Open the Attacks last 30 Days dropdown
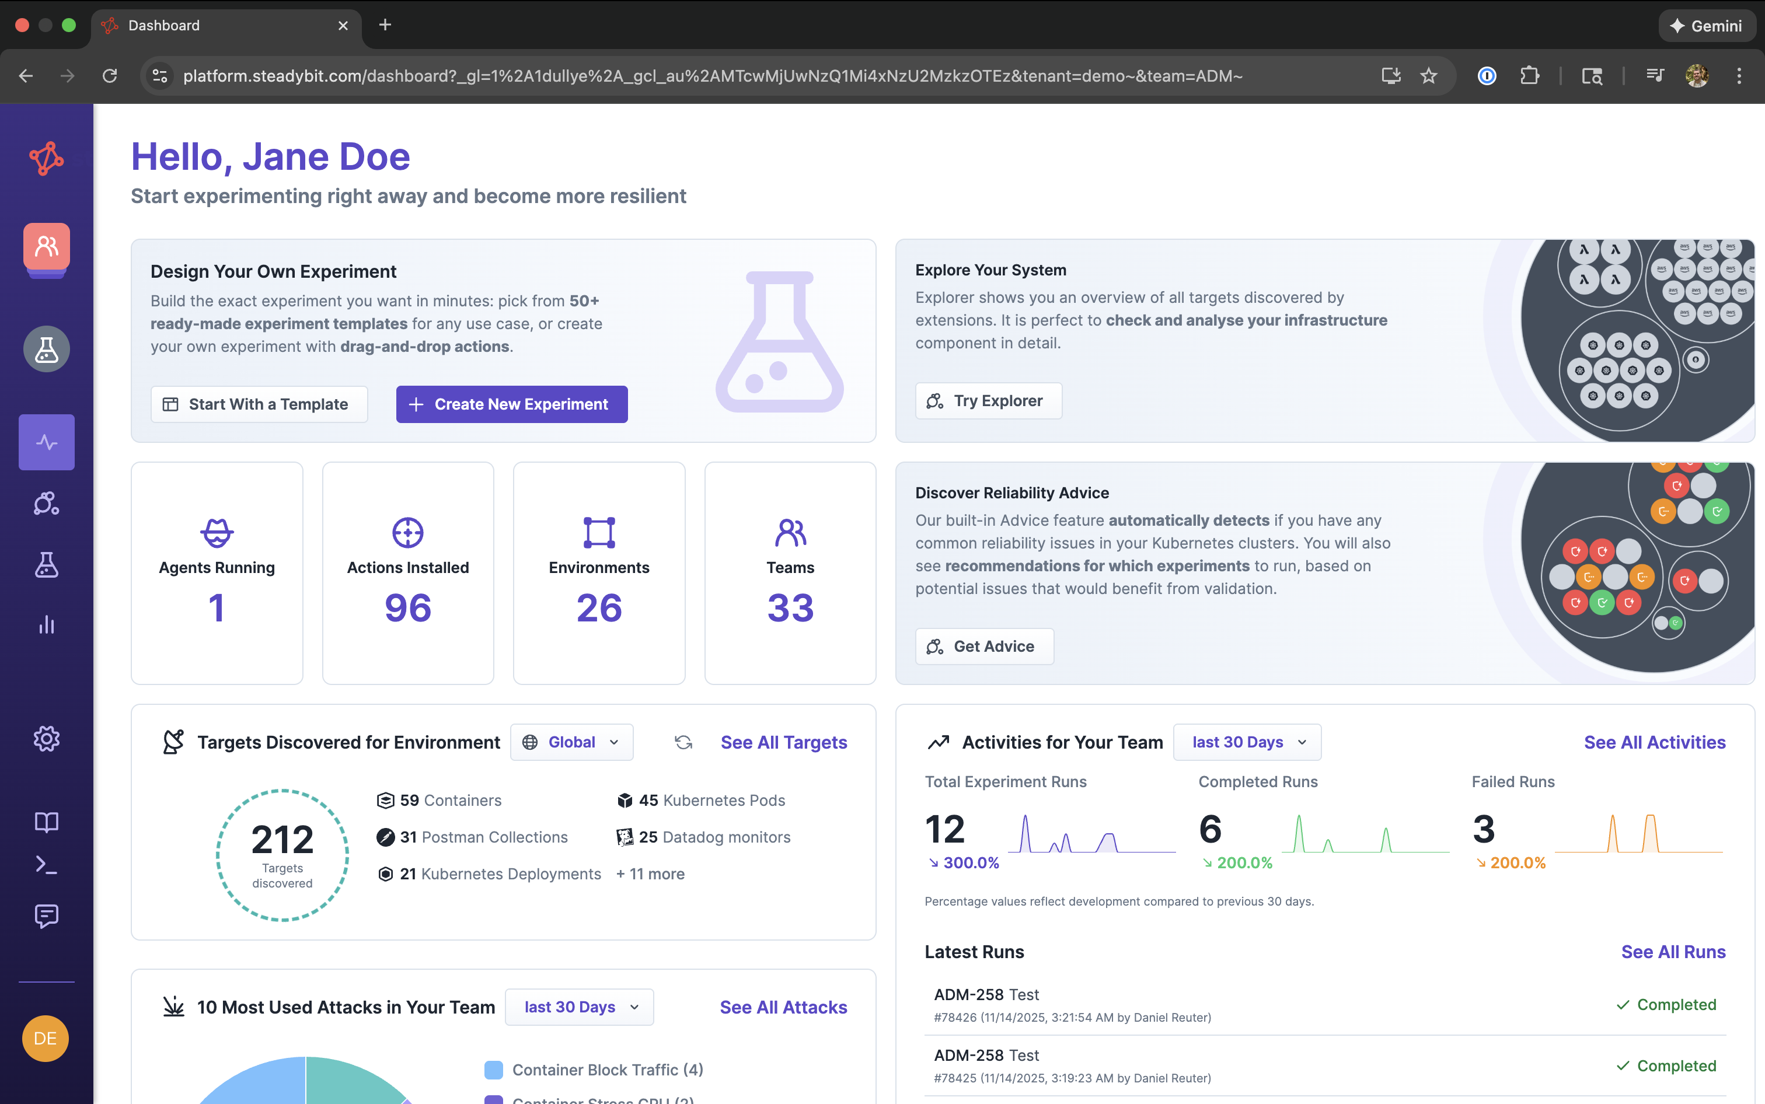This screenshot has width=1765, height=1104. tap(579, 1008)
